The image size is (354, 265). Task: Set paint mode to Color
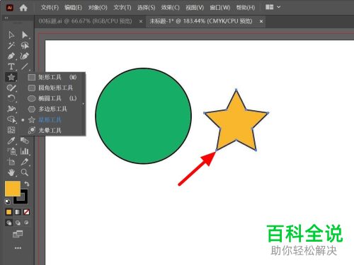coord(8,212)
